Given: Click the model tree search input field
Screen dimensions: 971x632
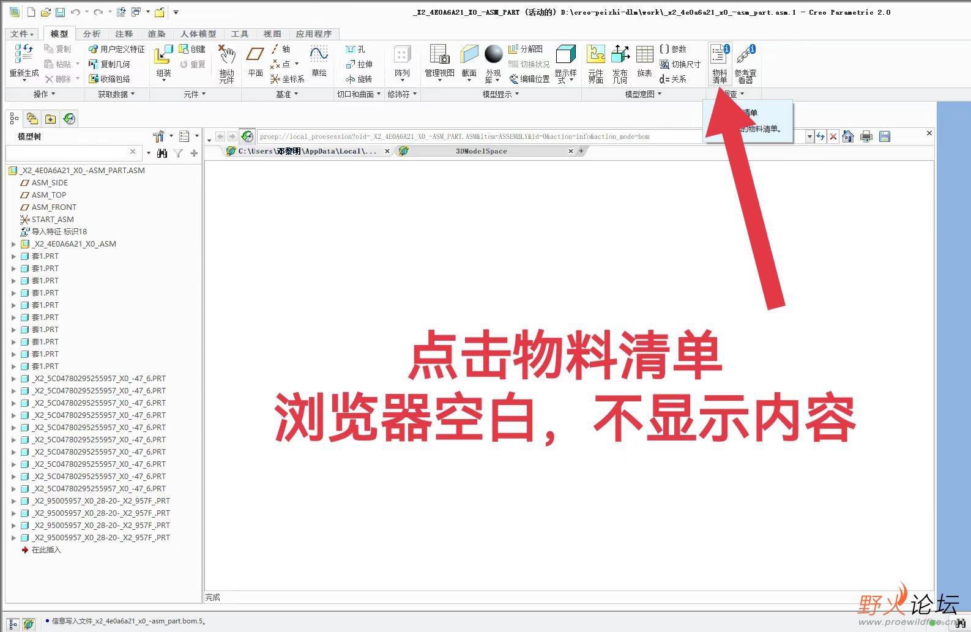Looking at the screenshot, I should [73, 152].
